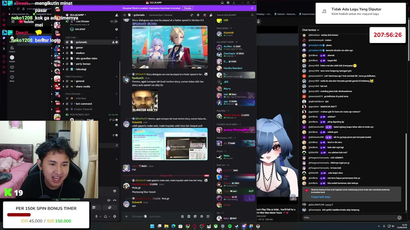Toggle the member list panel
The height and width of the screenshot is (230, 410).
pos(211,15)
